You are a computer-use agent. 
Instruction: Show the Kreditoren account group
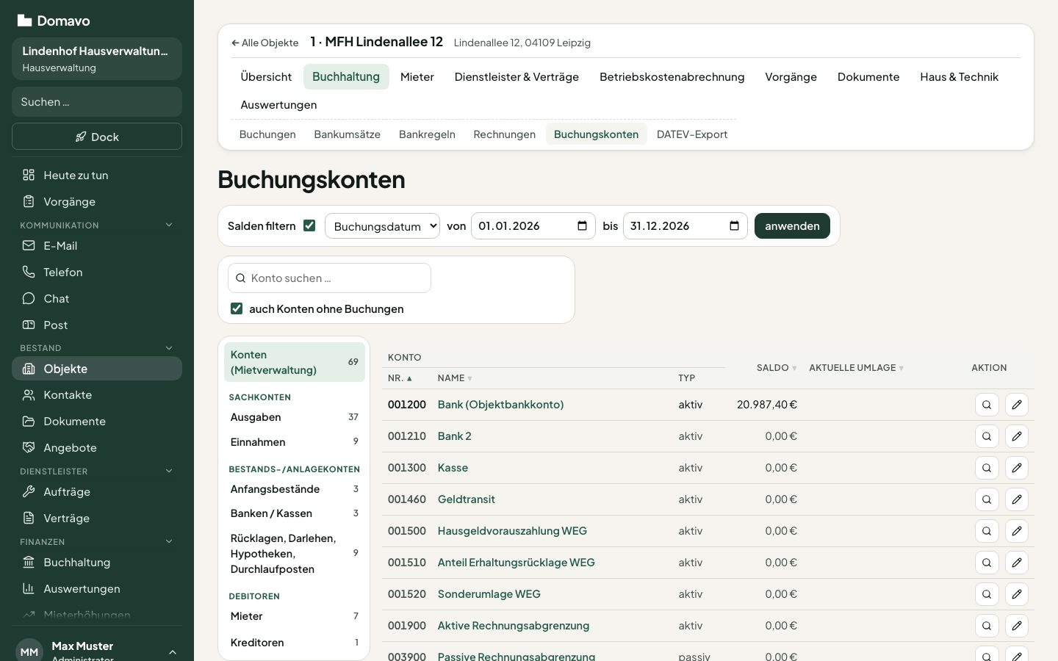(294, 643)
